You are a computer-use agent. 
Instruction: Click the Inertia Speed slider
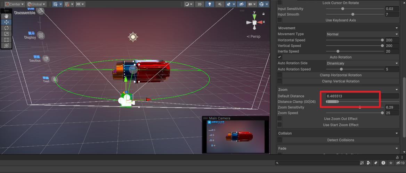[x=354, y=51]
